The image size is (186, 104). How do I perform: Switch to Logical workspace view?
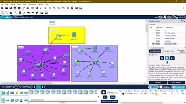(5, 17)
